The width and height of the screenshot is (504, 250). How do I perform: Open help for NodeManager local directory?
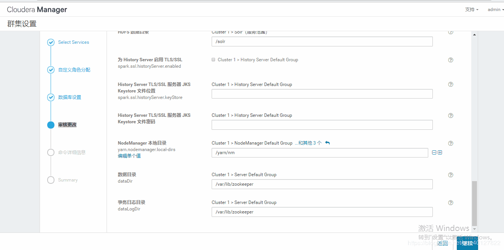[x=451, y=143]
